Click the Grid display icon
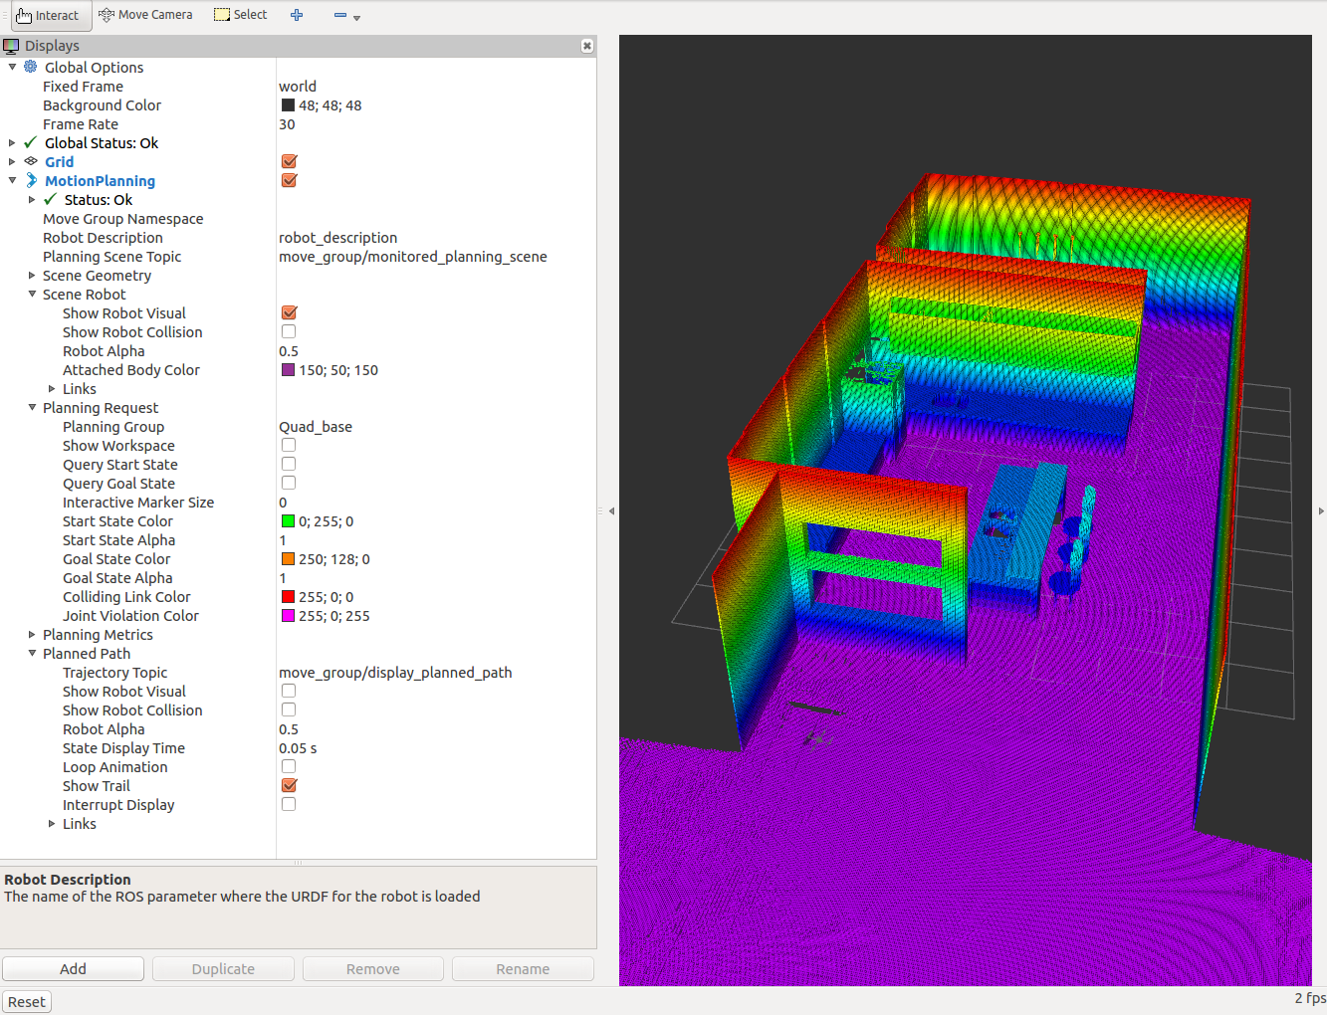This screenshot has width=1327, height=1015. 30,161
